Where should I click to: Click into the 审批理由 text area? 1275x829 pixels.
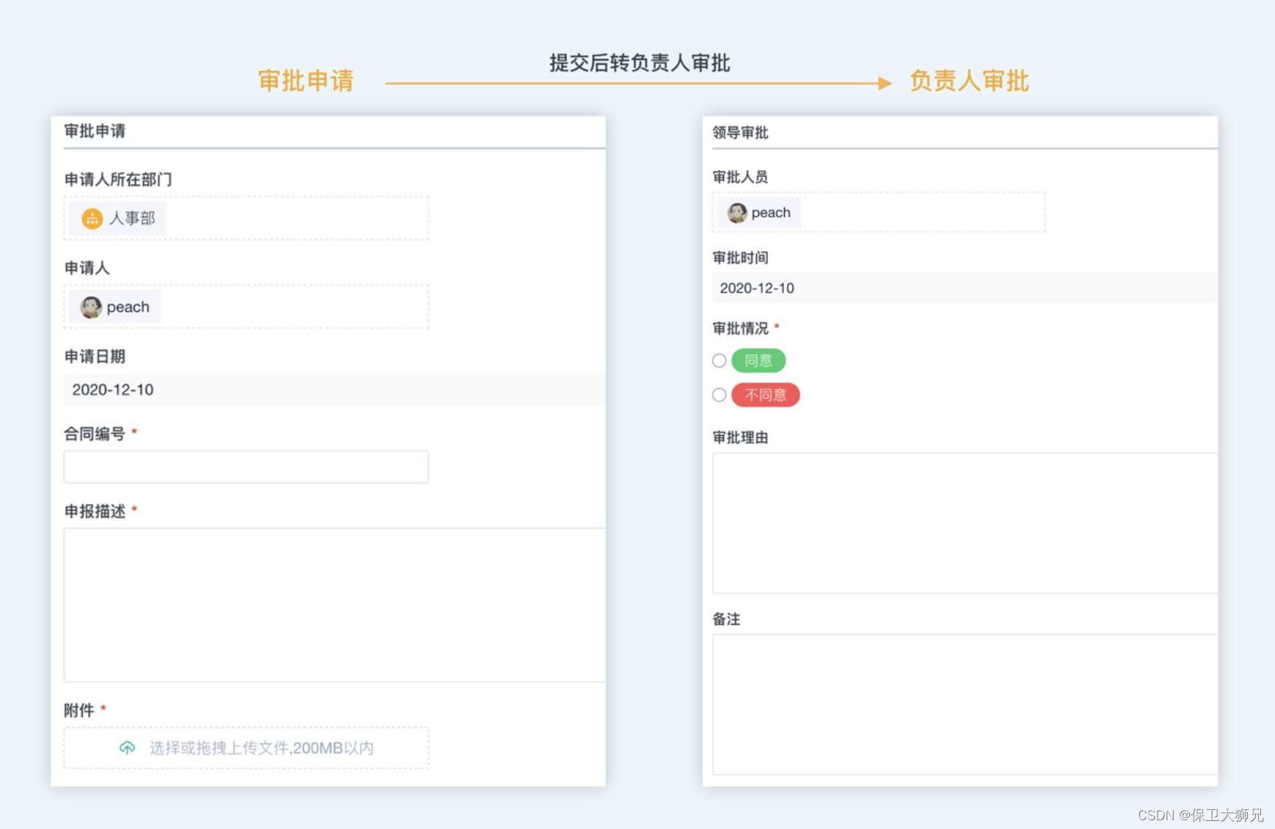[965, 523]
